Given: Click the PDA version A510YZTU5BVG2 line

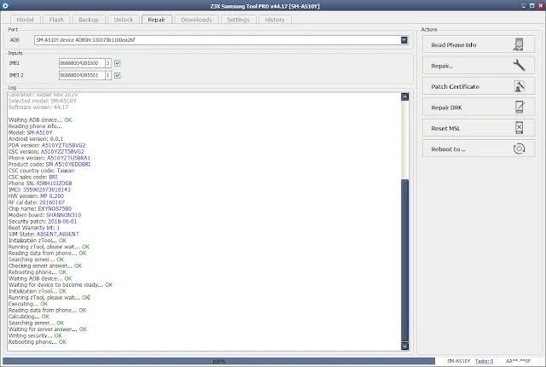Looking at the screenshot, I should click(x=47, y=145).
